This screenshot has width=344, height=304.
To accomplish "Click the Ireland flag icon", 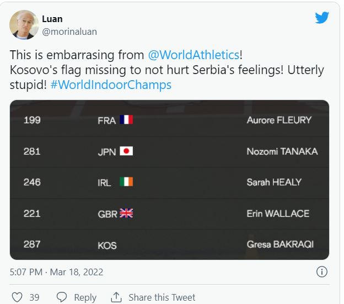I will point(126,182).
